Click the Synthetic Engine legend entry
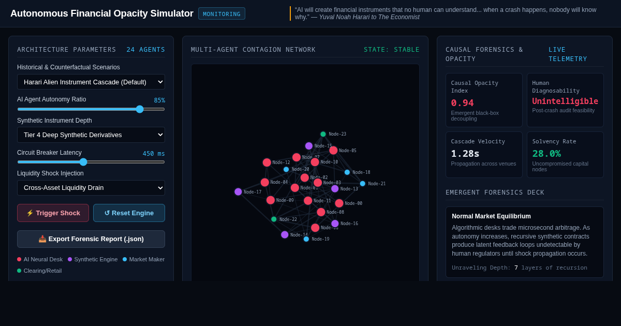621x326 pixels. [x=93, y=259]
